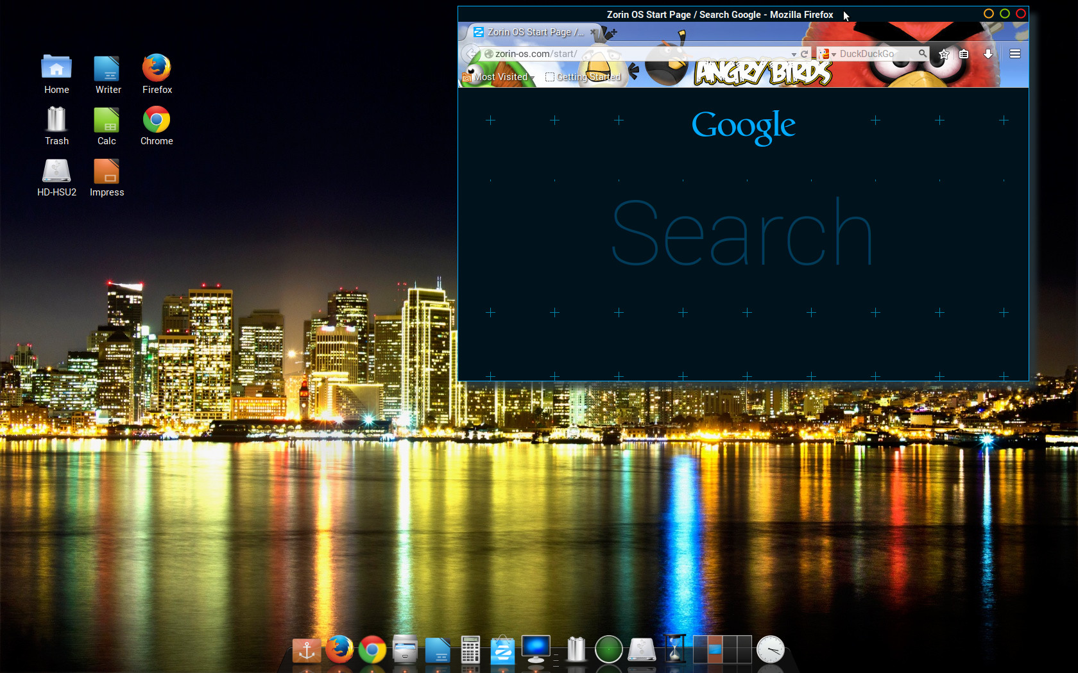
Task: Click the Google logo on the start page
Action: click(743, 126)
